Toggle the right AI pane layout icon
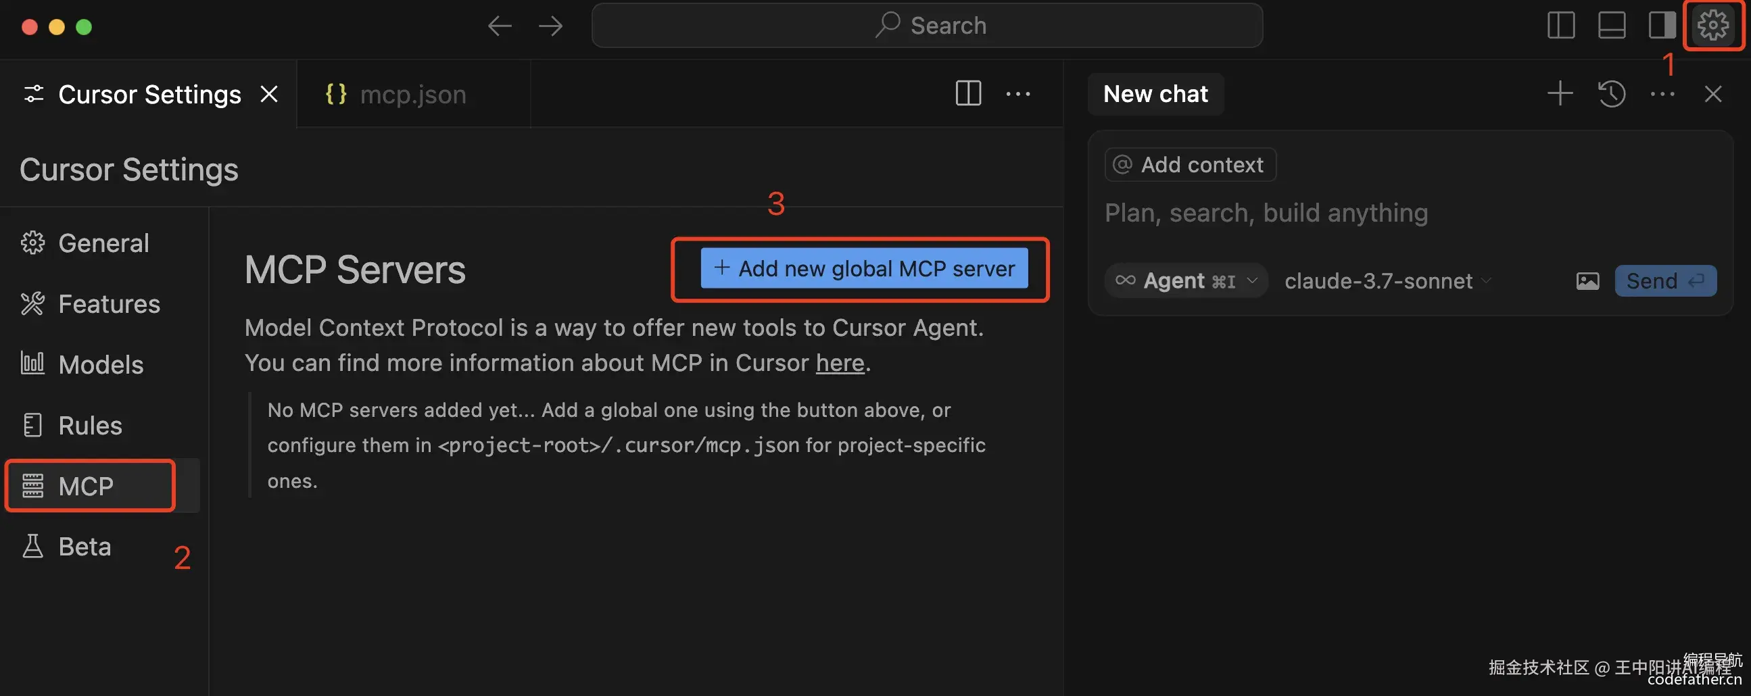Screen dimensions: 1751x696 [1662, 26]
